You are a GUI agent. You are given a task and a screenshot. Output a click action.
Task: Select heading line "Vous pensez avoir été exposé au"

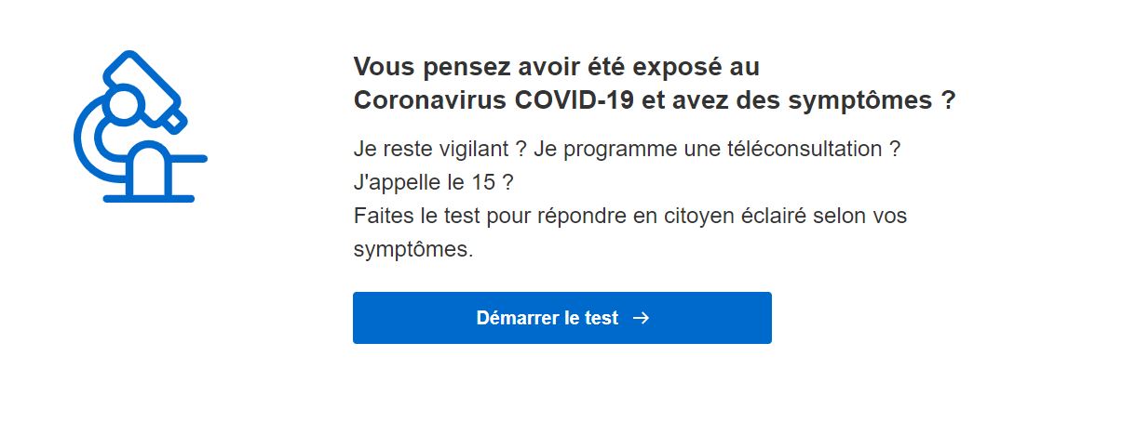point(557,68)
